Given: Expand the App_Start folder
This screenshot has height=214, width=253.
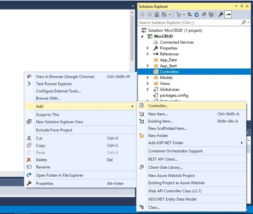Looking at the screenshot, I should 148,66.
